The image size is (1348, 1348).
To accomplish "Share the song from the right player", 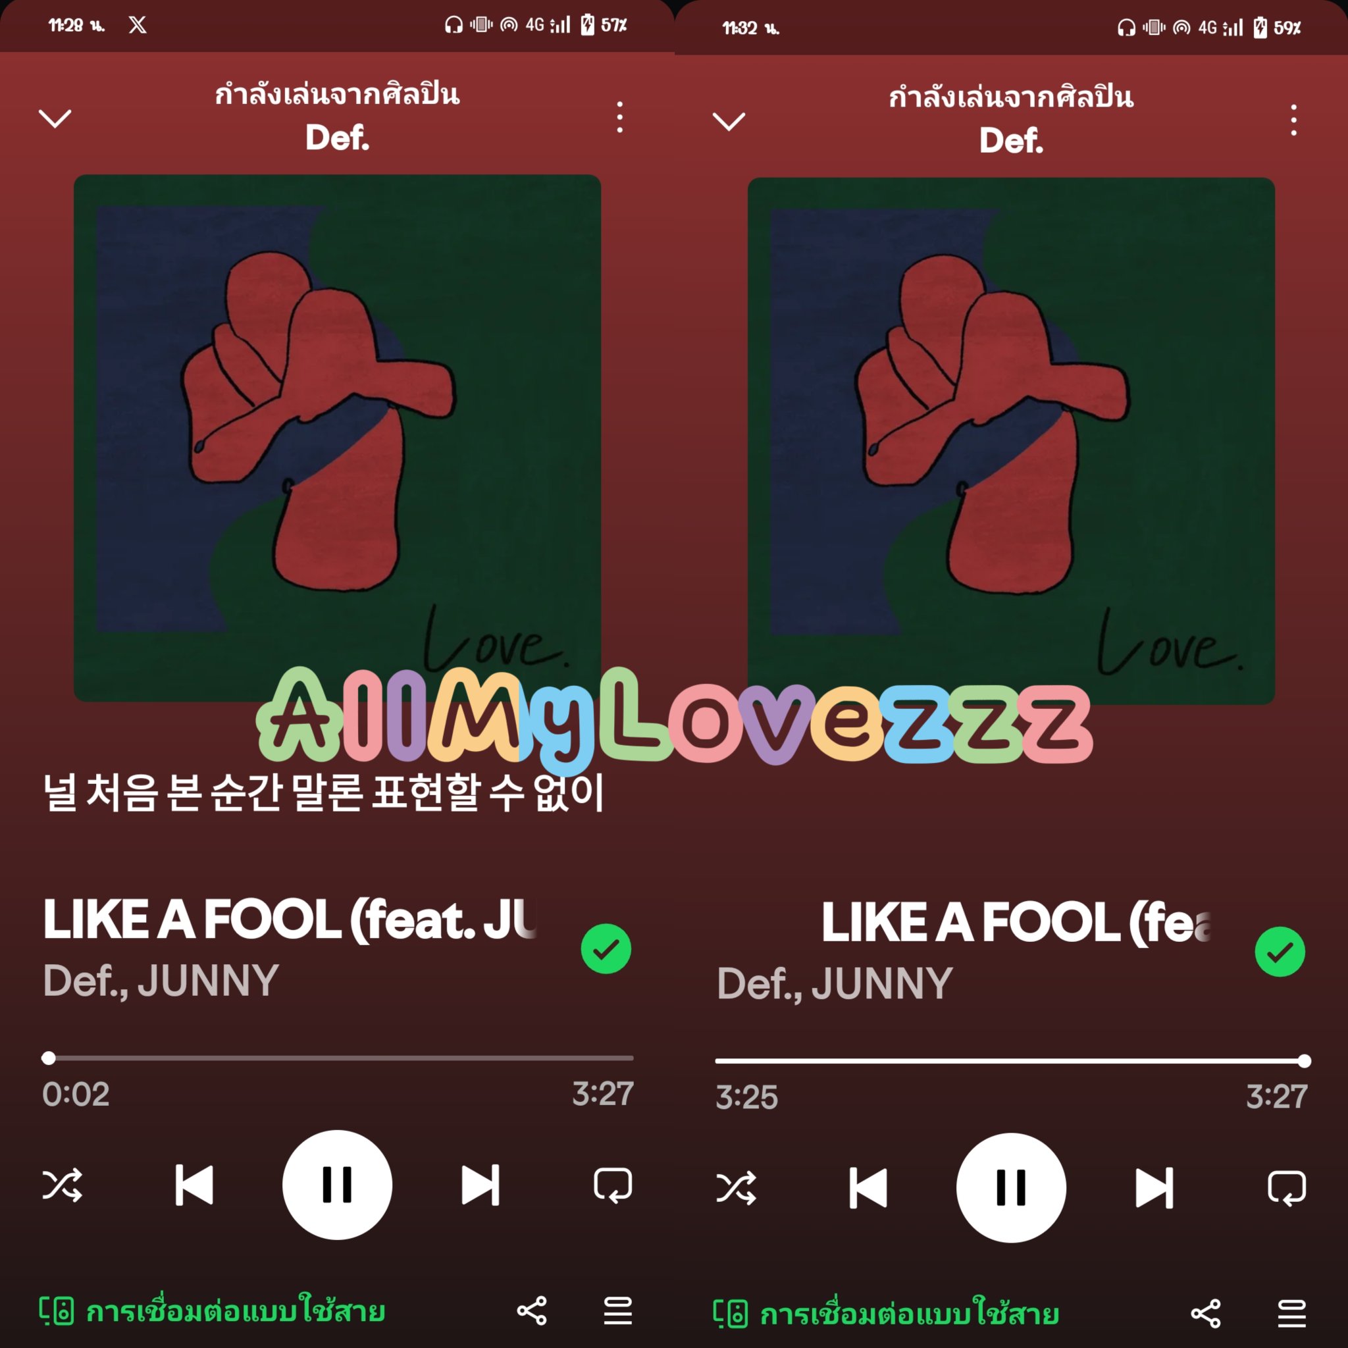I will 1206,1314.
